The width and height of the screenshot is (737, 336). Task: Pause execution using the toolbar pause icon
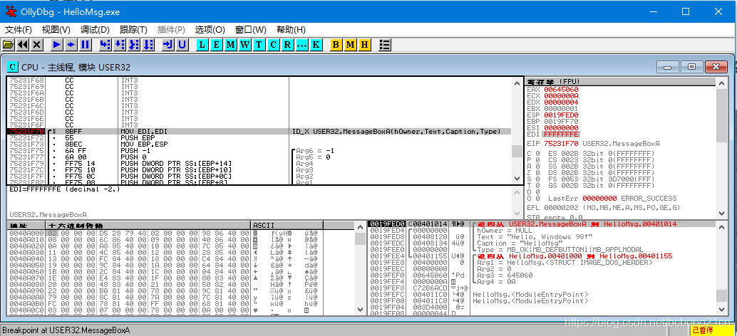click(85, 45)
